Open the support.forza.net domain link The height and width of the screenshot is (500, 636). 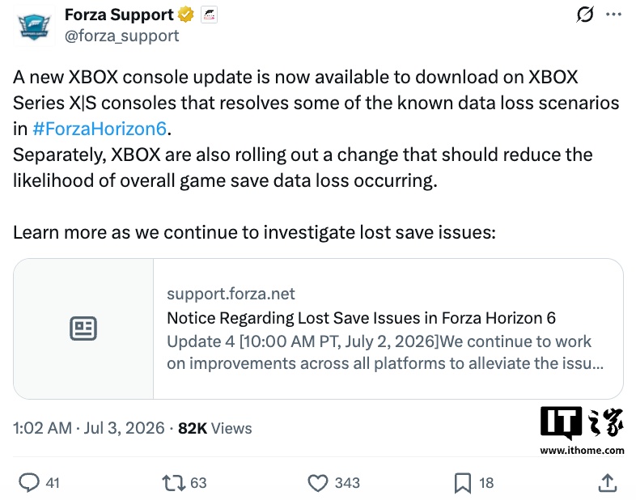[x=231, y=294]
